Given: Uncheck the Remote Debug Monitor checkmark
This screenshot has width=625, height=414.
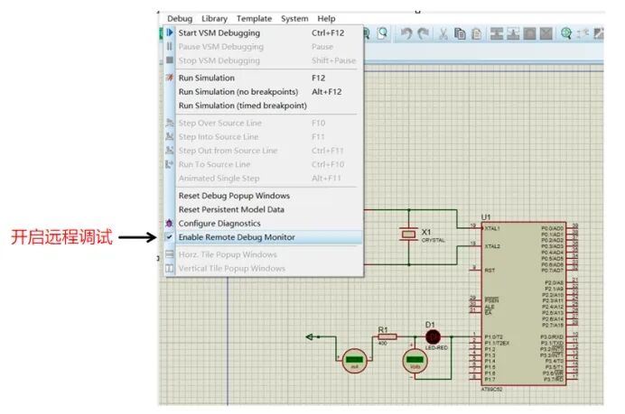Looking at the screenshot, I should pyautogui.click(x=170, y=237).
